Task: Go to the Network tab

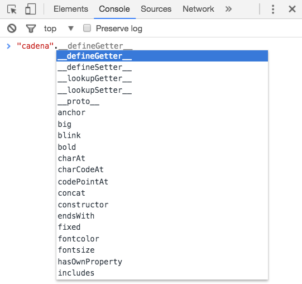Action: [x=198, y=9]
